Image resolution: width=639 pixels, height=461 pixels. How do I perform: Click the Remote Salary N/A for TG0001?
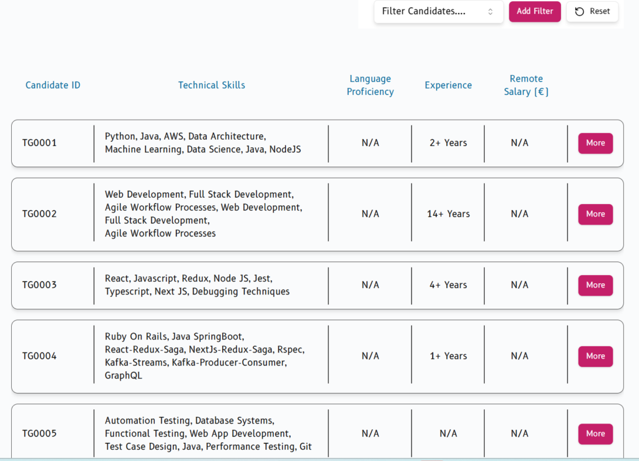pyautogui.click(x=520, y=143)
